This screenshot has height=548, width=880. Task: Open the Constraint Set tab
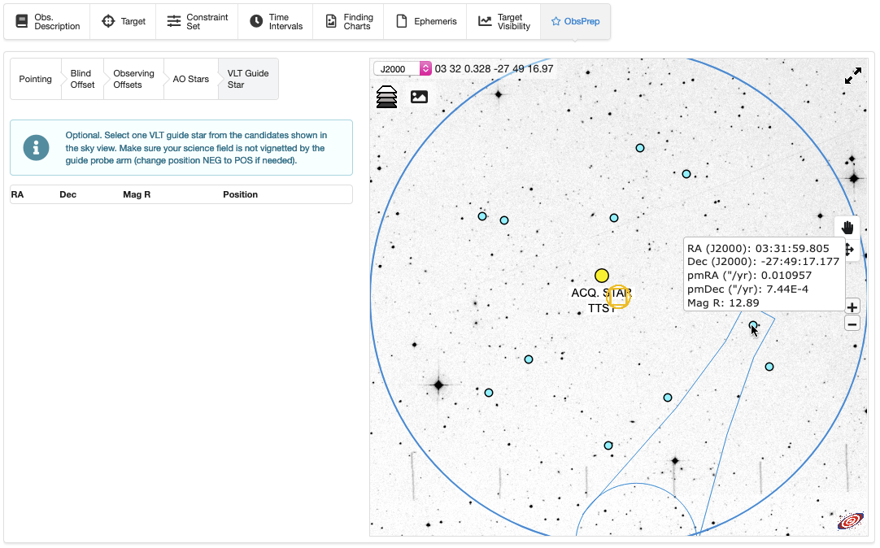(x=197, y=22)
